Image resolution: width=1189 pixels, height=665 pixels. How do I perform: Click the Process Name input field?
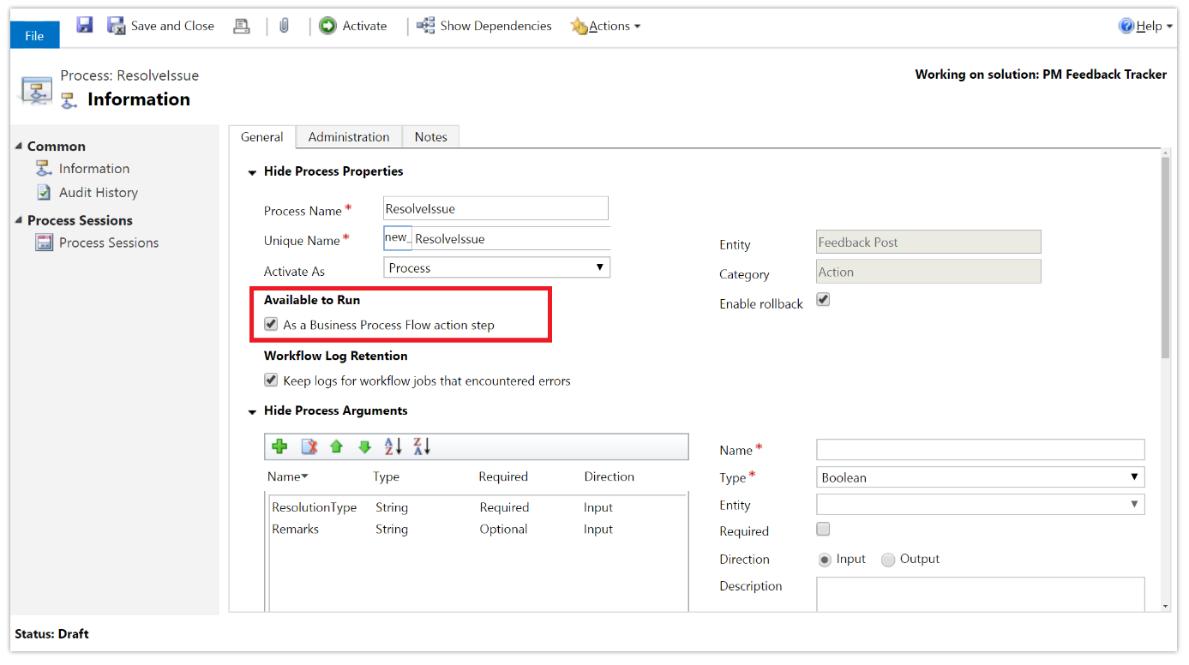coord(495,208)
